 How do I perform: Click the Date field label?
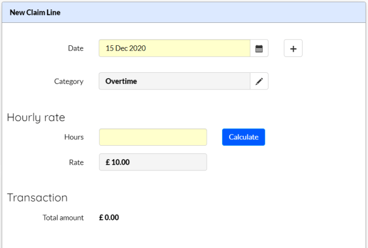pos(75,48)
